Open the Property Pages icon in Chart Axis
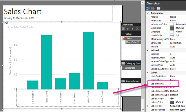This screenshot has width=186, height=112. [159, 8]
